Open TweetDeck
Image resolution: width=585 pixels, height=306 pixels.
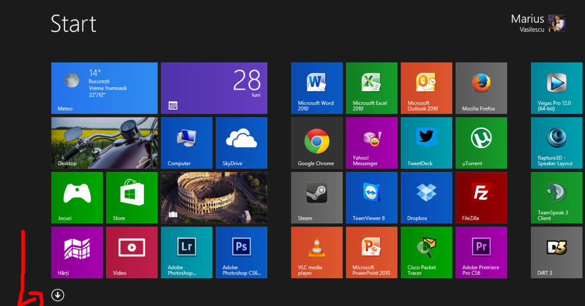[427, 143]
